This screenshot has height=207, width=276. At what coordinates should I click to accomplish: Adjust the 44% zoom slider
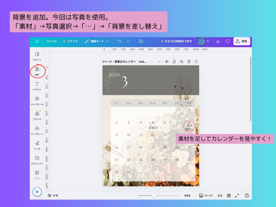click(154, 195)
